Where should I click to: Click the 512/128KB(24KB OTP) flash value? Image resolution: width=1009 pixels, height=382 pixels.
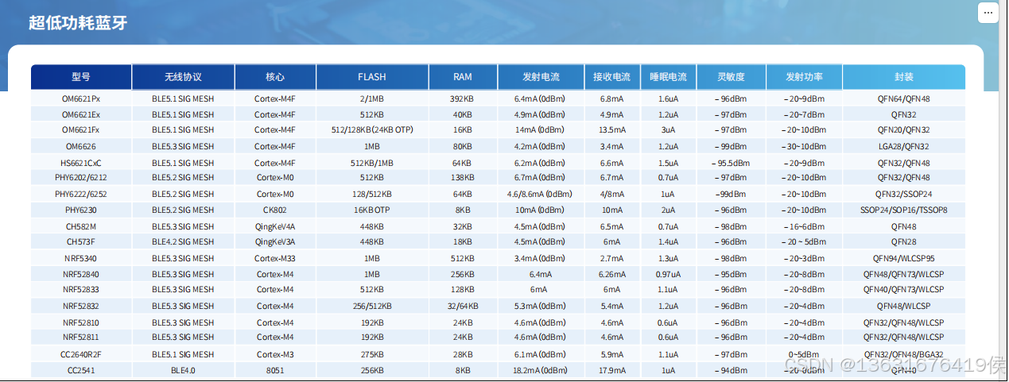(x=372, y=129)
